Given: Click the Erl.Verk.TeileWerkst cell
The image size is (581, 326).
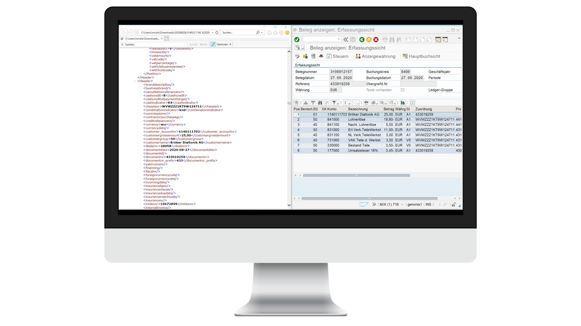Looking at the screenshot, I should [364, 130].
